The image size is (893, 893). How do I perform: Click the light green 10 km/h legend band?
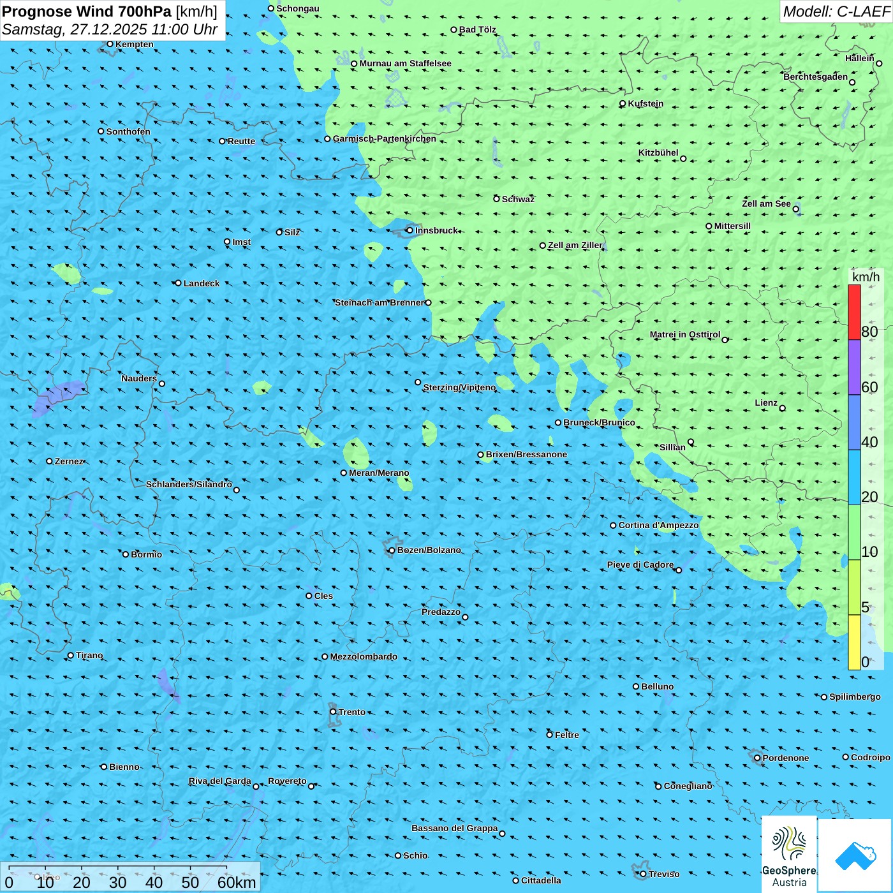tap(854, 533)
